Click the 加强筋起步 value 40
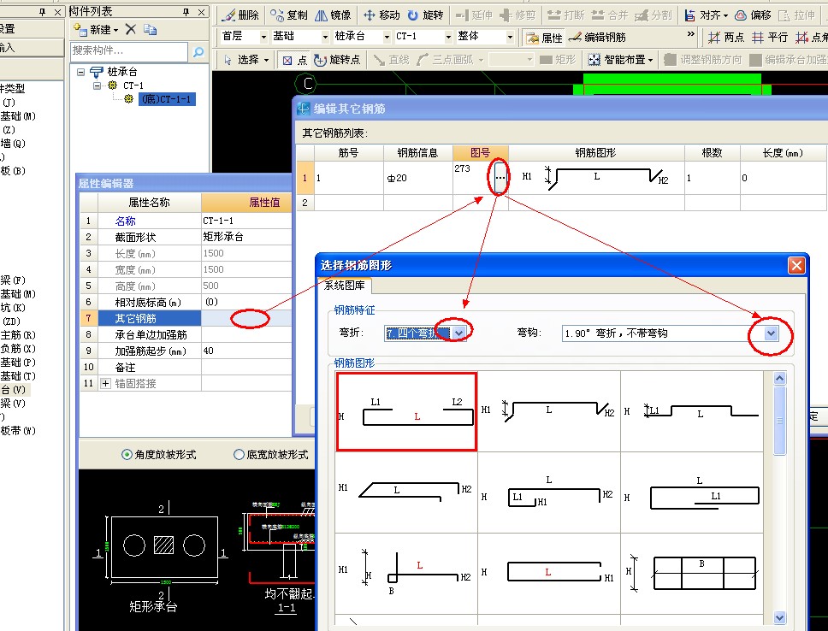Viewport: 828px width, 631px height. tap(246, 351)
